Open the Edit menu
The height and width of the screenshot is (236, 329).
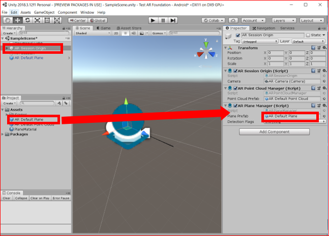point(14,12)
